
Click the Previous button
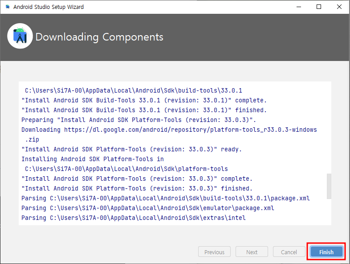(x=214, y=252)
